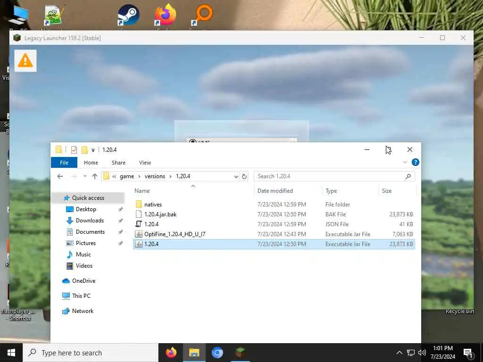Click the warning triangle icon in Legacy Launcher
Screen dimensions: 483x362
coord(25,61)
